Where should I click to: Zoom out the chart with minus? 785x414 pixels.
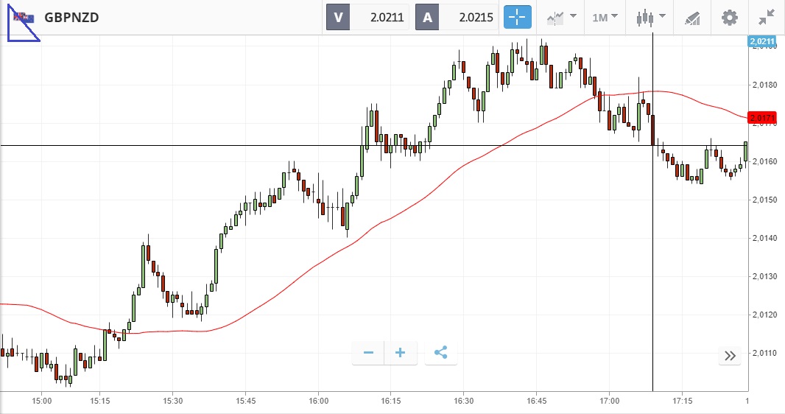368,353
